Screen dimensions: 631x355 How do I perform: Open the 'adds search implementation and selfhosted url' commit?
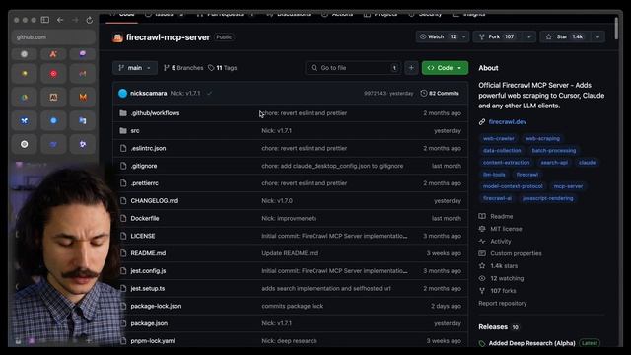point(326,289)
